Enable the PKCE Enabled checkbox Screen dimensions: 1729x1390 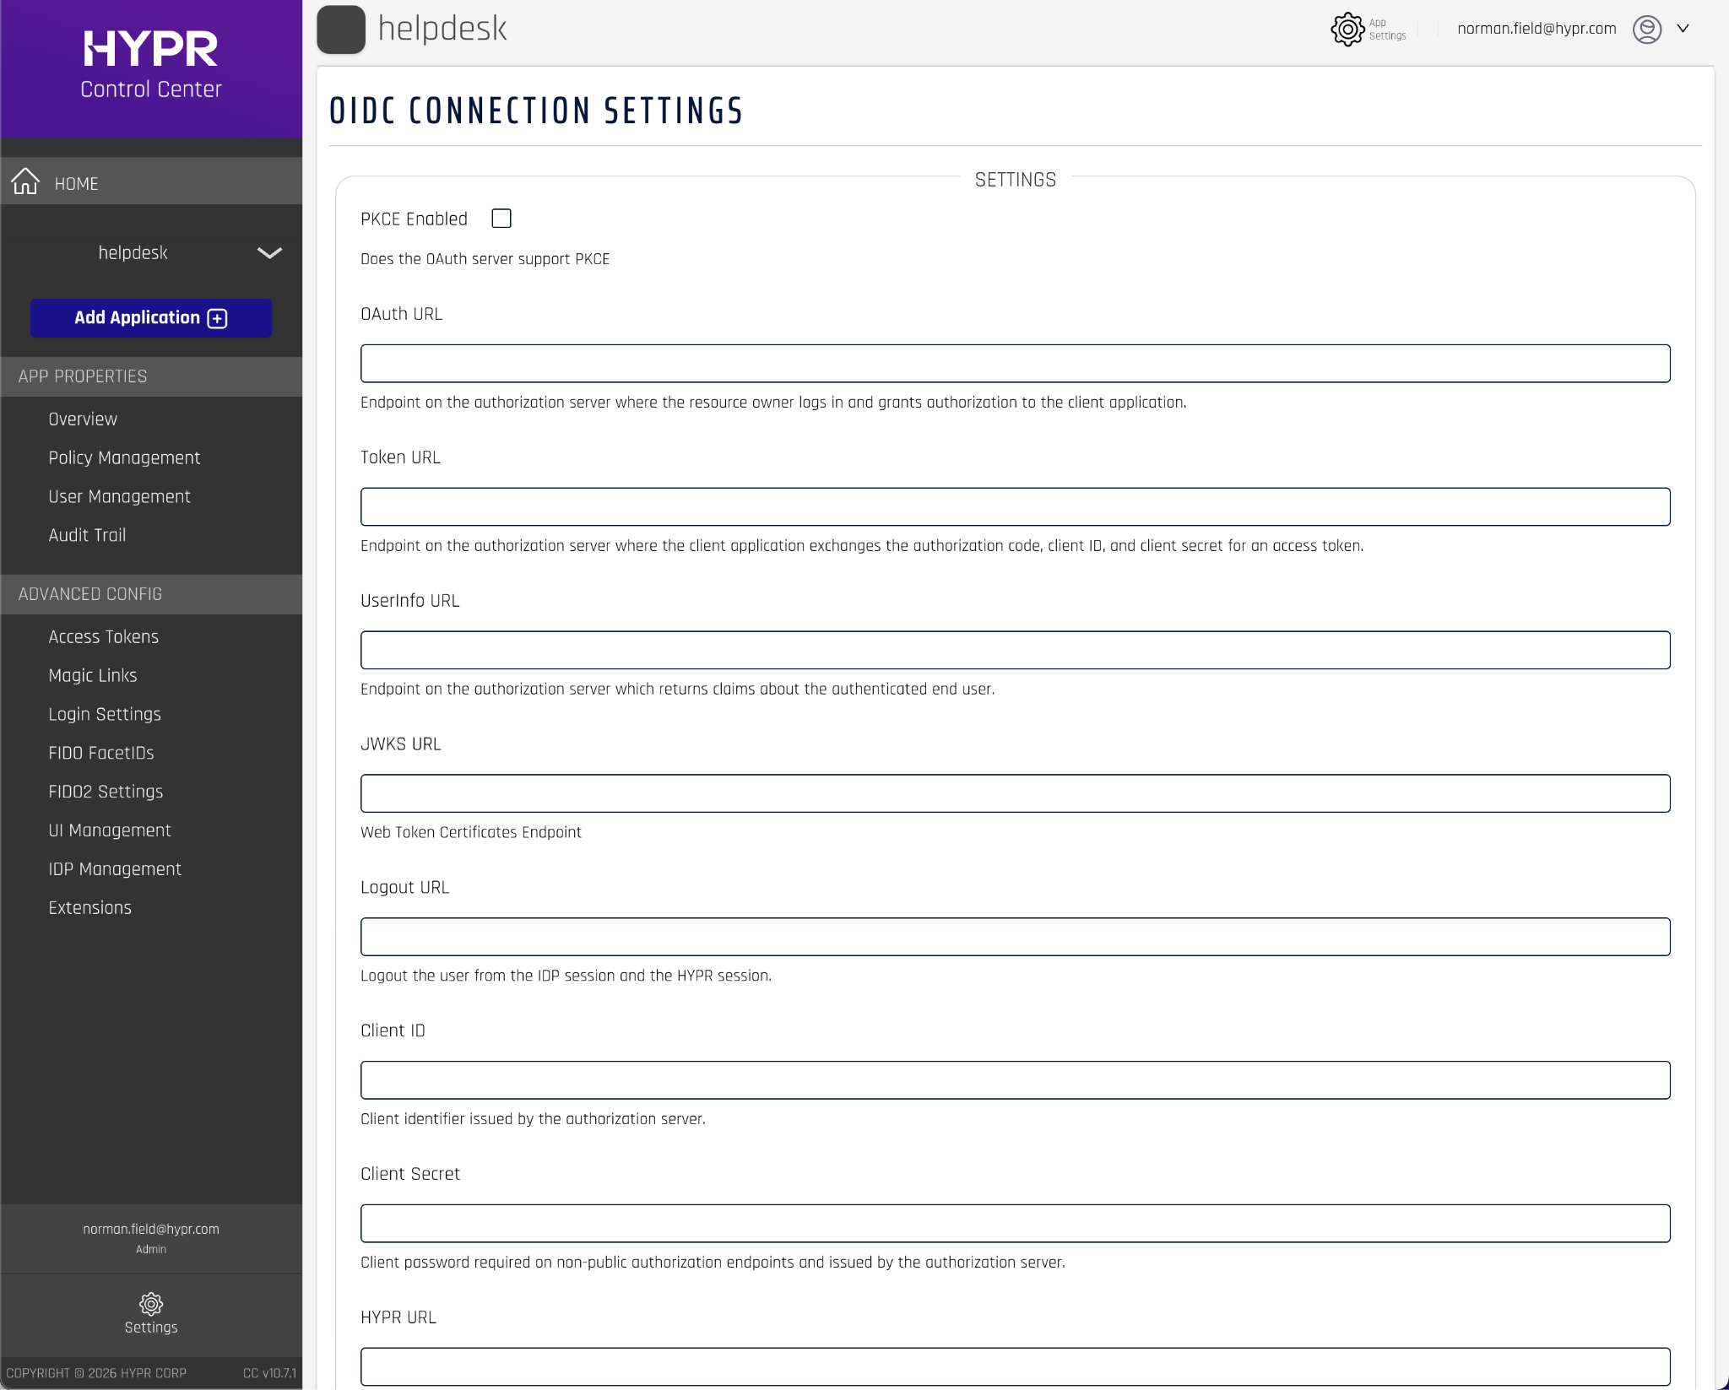pos(501,218)
